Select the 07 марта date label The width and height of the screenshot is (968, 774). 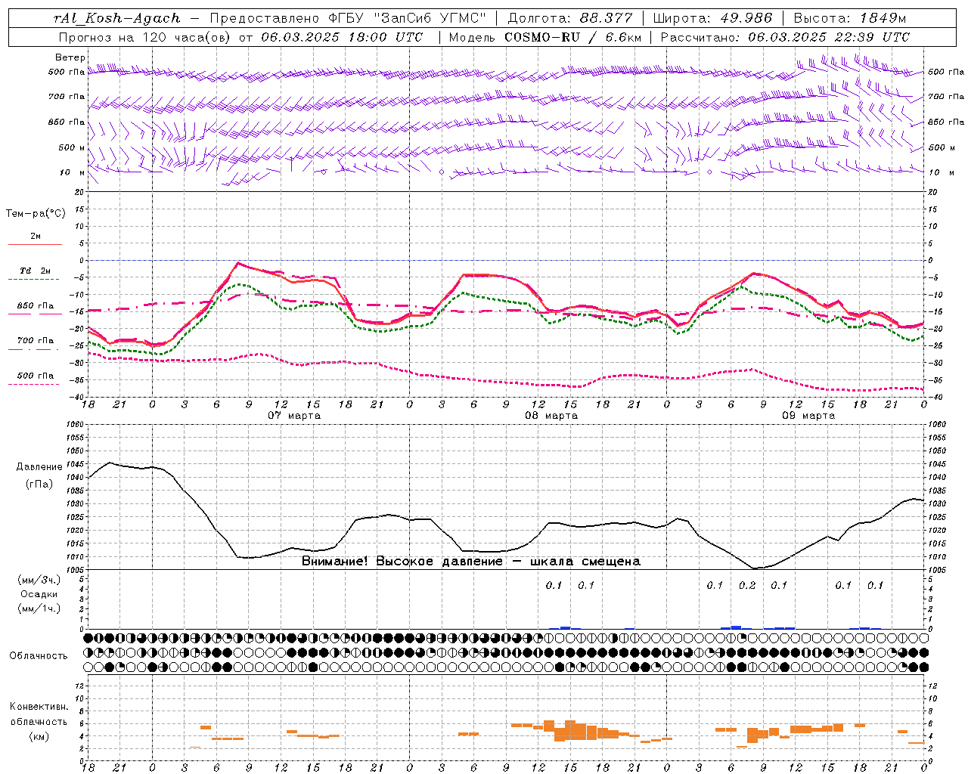pyautogui.click(x=294, y=416)
